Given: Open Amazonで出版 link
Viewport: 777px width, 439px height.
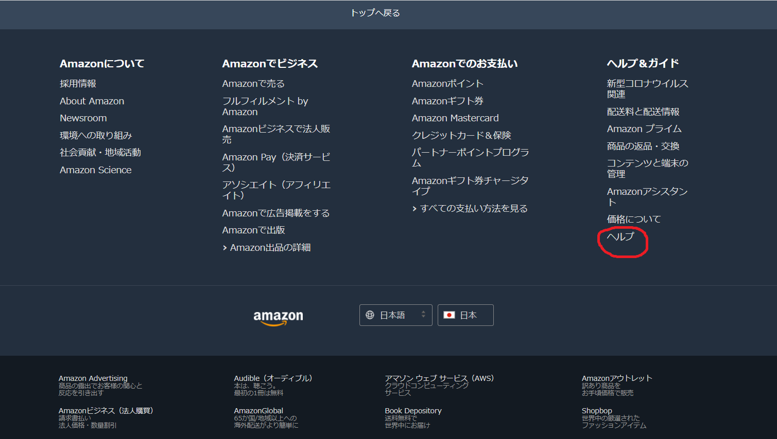Looking at the screenshot, I should [254, 230].
